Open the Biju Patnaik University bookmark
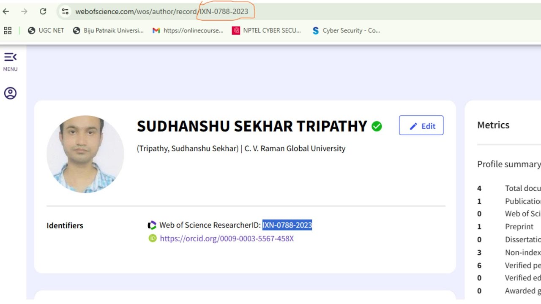The height and width of the screenshot is (304, 541). (x=108, y=30)
